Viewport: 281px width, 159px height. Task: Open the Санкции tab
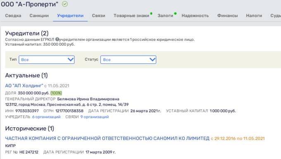39,16
